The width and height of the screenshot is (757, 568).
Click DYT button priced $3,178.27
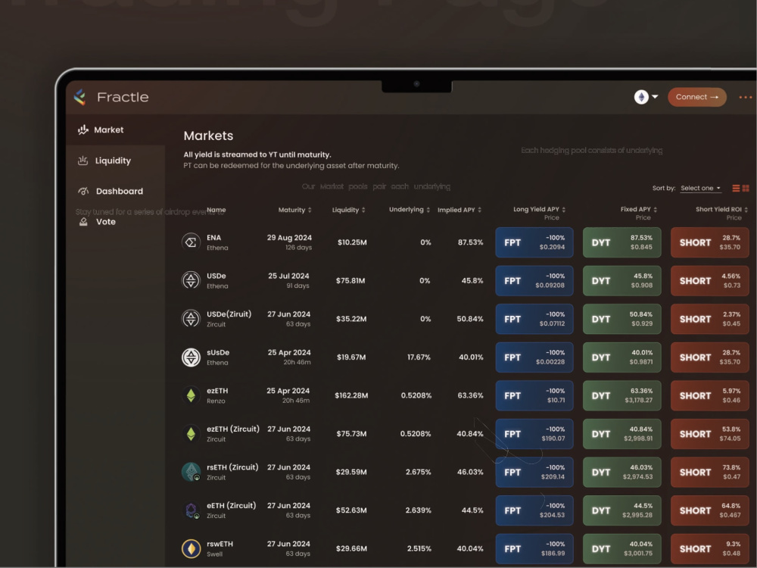621,395
